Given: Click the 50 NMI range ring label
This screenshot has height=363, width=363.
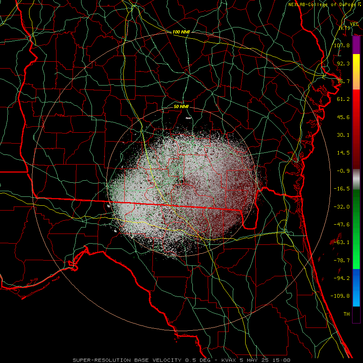Looking at the screenshot, I should [x=181, y=106].
